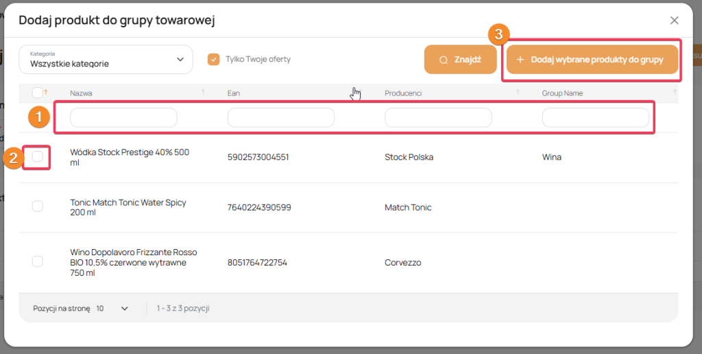The width and height of the screenshot is (702, 354).
Task: Click sort arrow in Group Name column header
Action: click(675, 93)
